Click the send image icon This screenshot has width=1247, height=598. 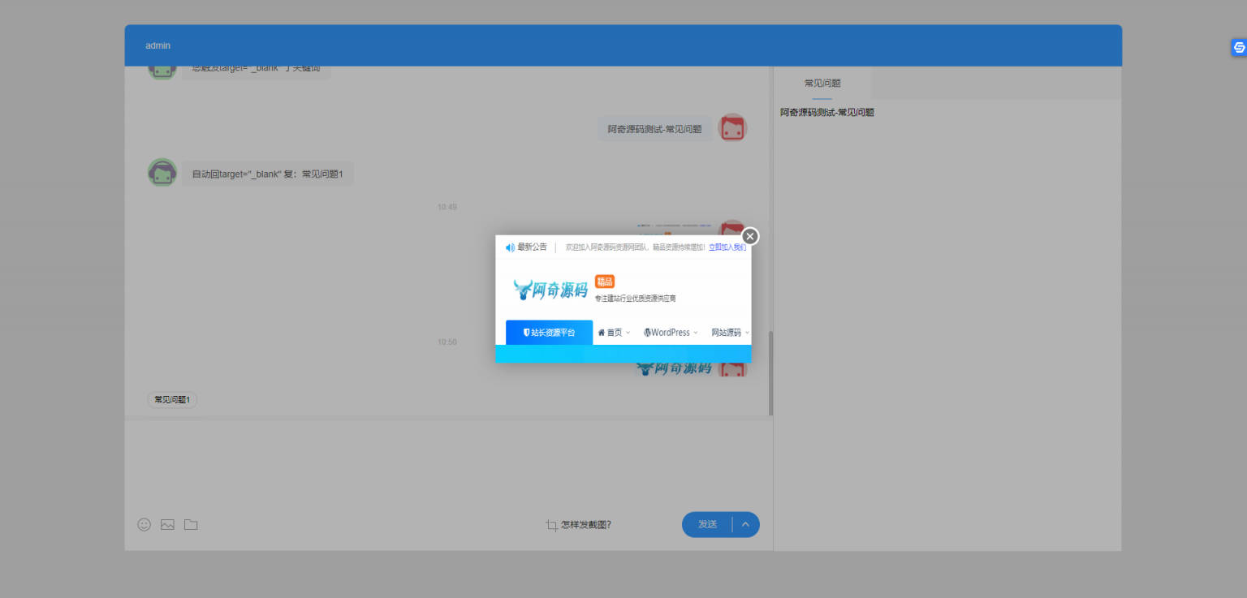coord(167,525)
